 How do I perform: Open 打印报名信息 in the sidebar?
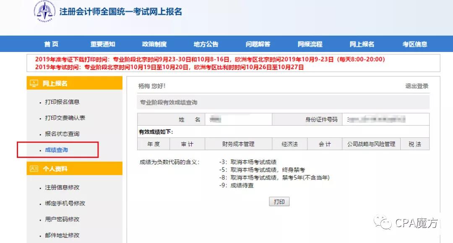tap(62, 102)
